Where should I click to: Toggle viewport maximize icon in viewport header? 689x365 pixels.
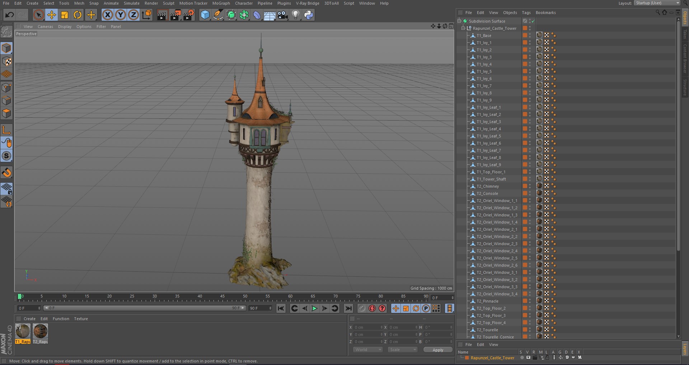450,26
